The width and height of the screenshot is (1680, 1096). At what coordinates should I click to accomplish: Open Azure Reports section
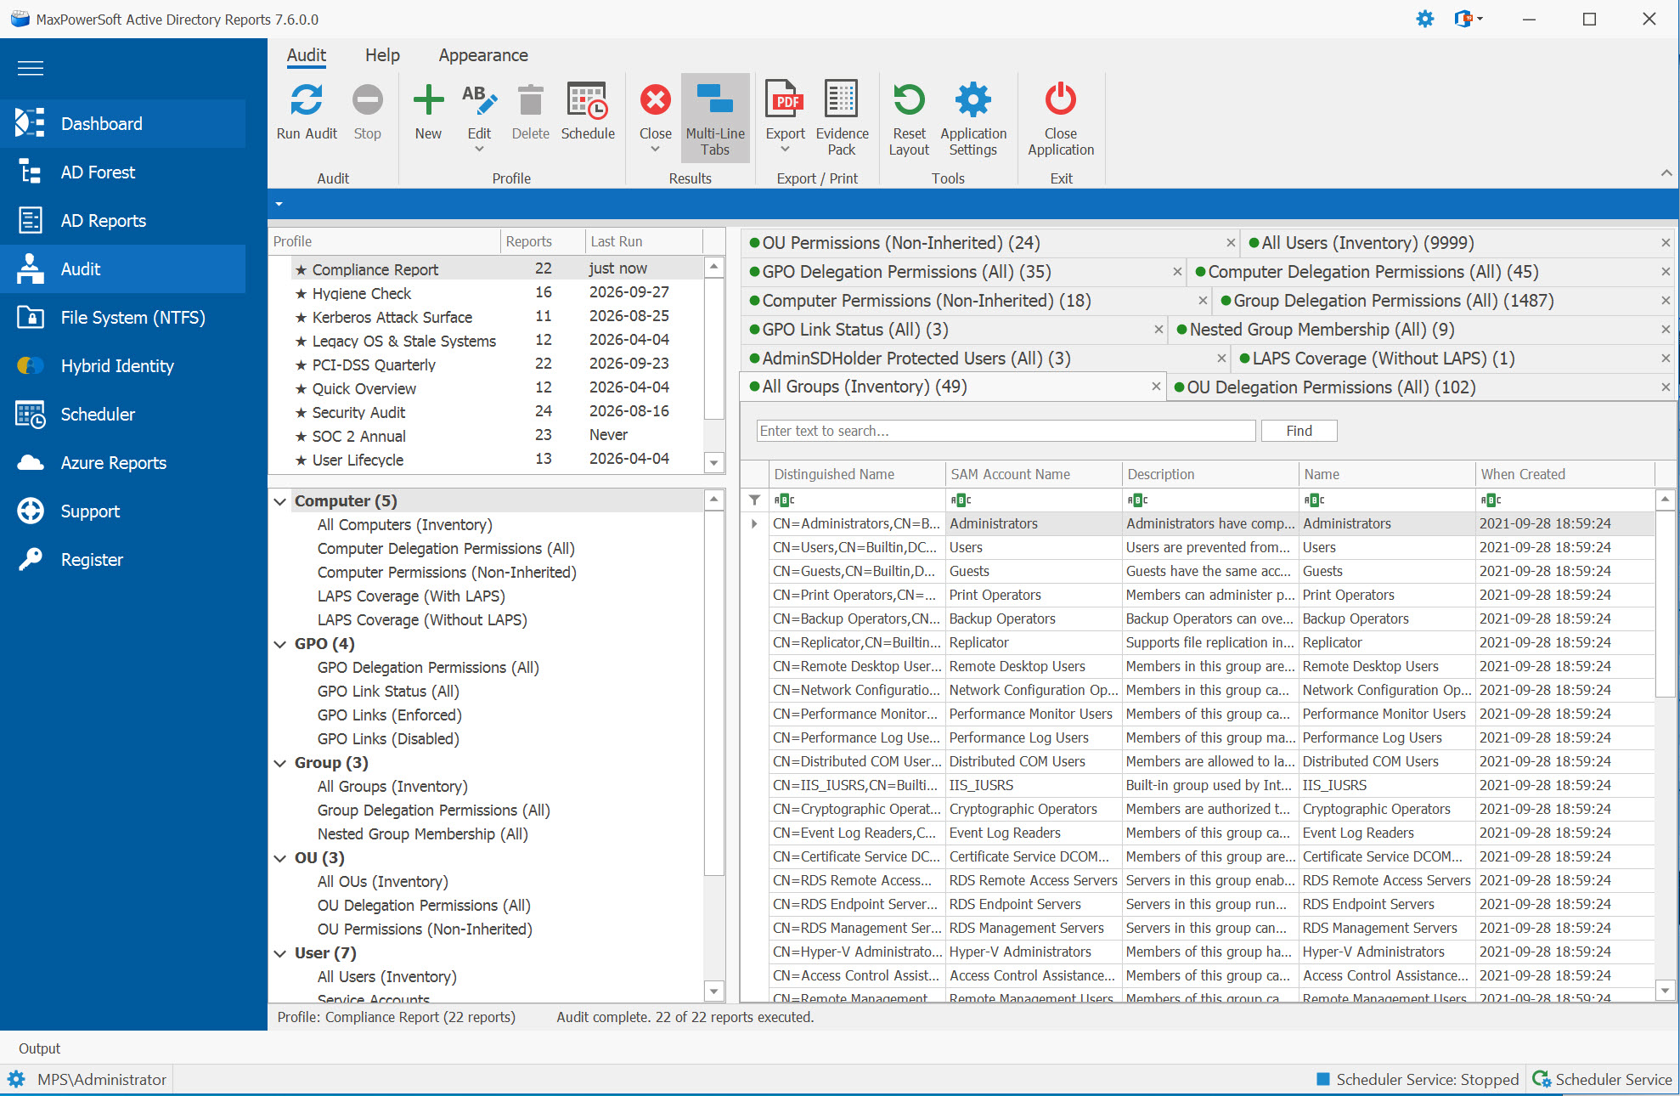[123, 463]
